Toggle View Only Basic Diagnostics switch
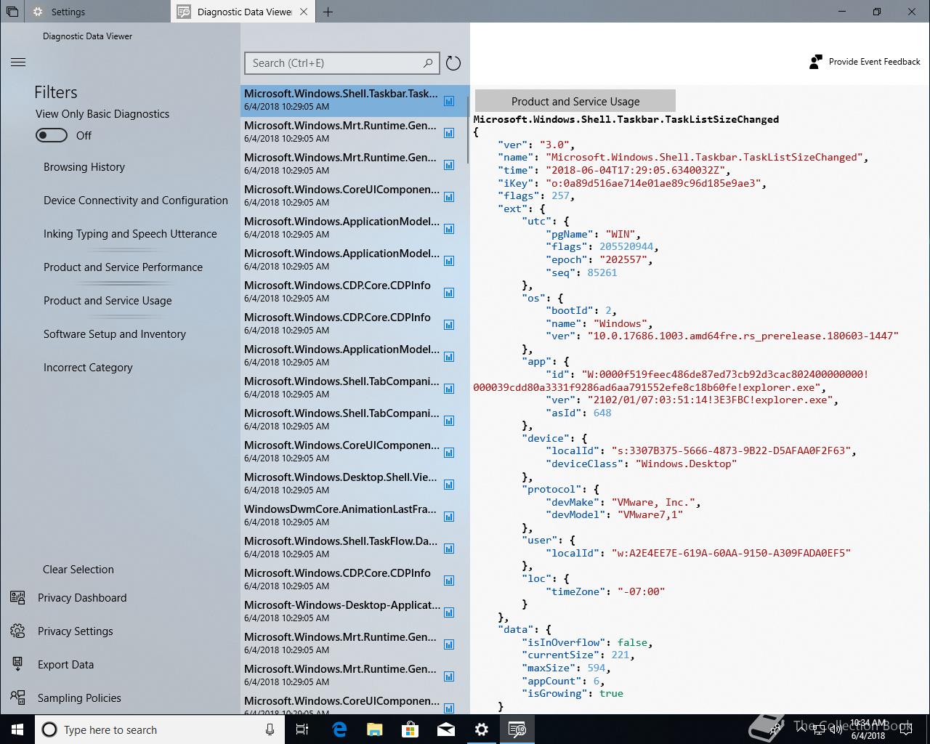 pyautogui.click(x=52, y=135)
